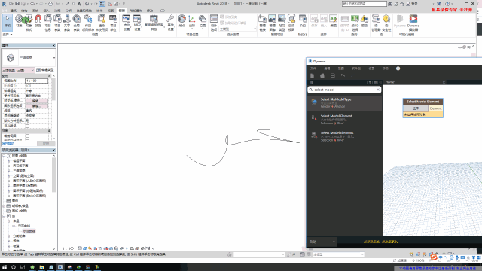Open 管理图像 Manage Images
Image resolution: width=482 pixels, height=271 pixels.
[272, 23]
